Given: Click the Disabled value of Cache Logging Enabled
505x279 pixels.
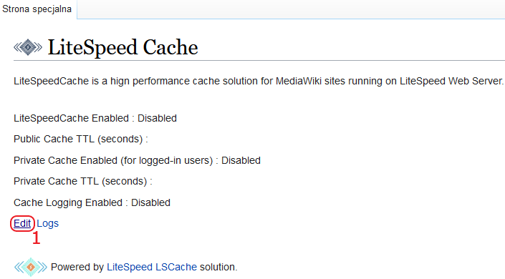Looking at the screenshot, I should (150, 202).
